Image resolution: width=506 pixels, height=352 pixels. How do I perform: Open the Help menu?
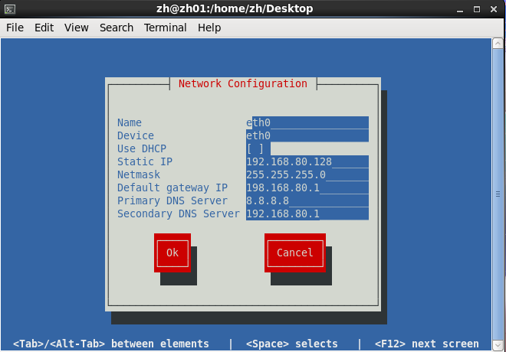209,28
